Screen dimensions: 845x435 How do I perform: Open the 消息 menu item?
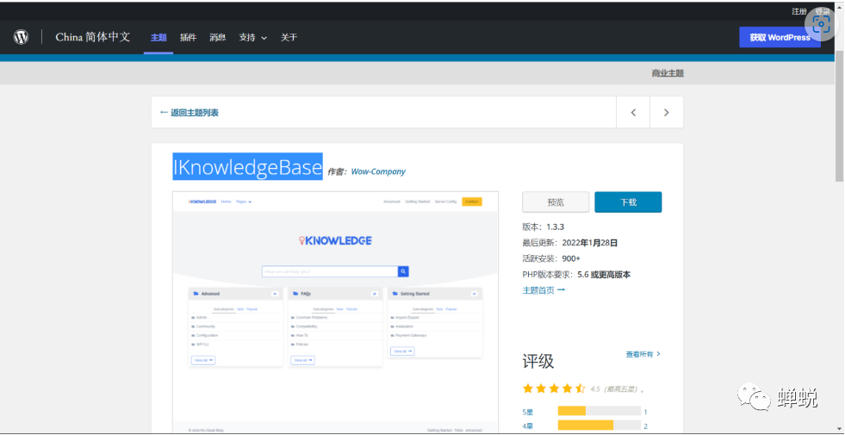(218, 38)
